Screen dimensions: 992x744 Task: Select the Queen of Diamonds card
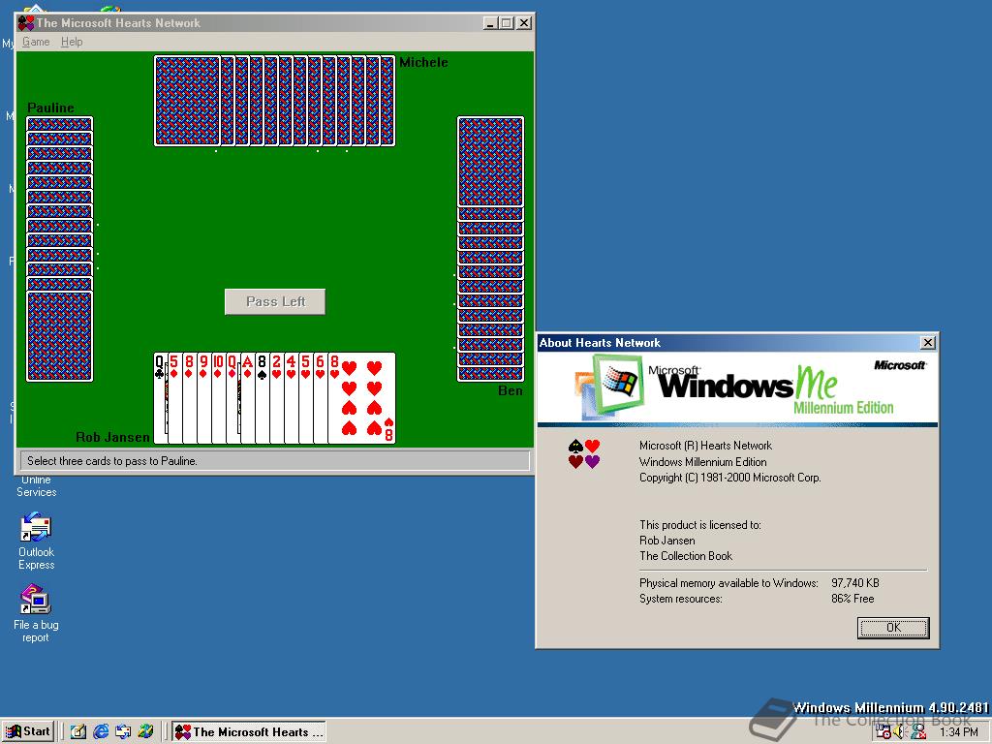[x=232, y=398]
